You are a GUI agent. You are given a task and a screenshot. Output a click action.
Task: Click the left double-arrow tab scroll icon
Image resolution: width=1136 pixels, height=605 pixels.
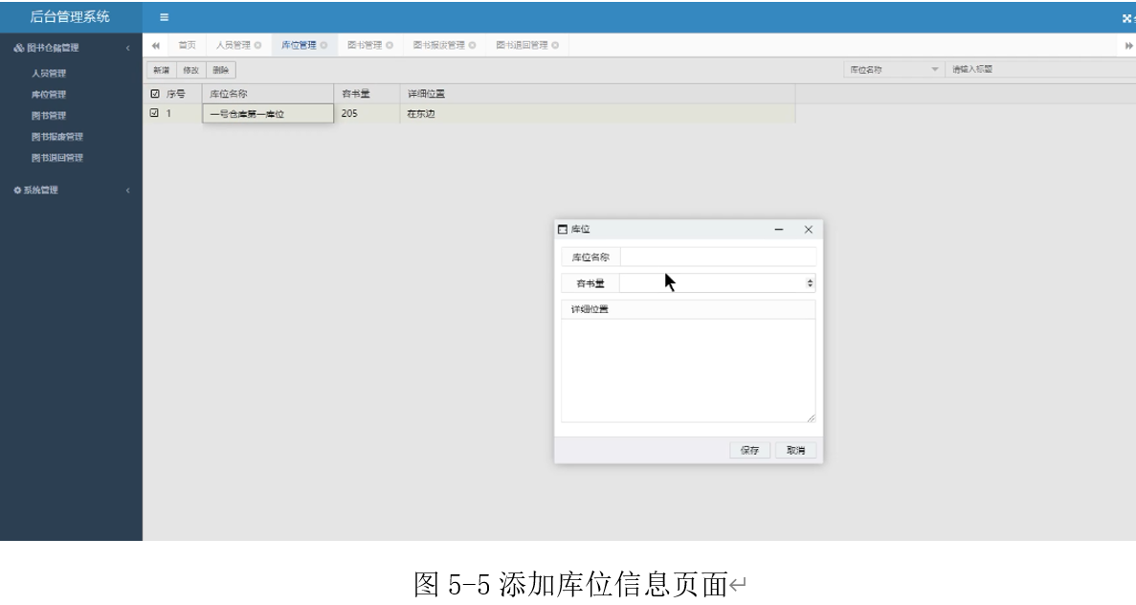pos(156,44)
